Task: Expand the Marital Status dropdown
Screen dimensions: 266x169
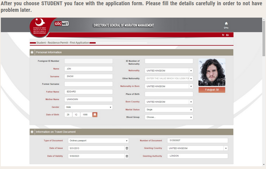Action: [169, 110]
